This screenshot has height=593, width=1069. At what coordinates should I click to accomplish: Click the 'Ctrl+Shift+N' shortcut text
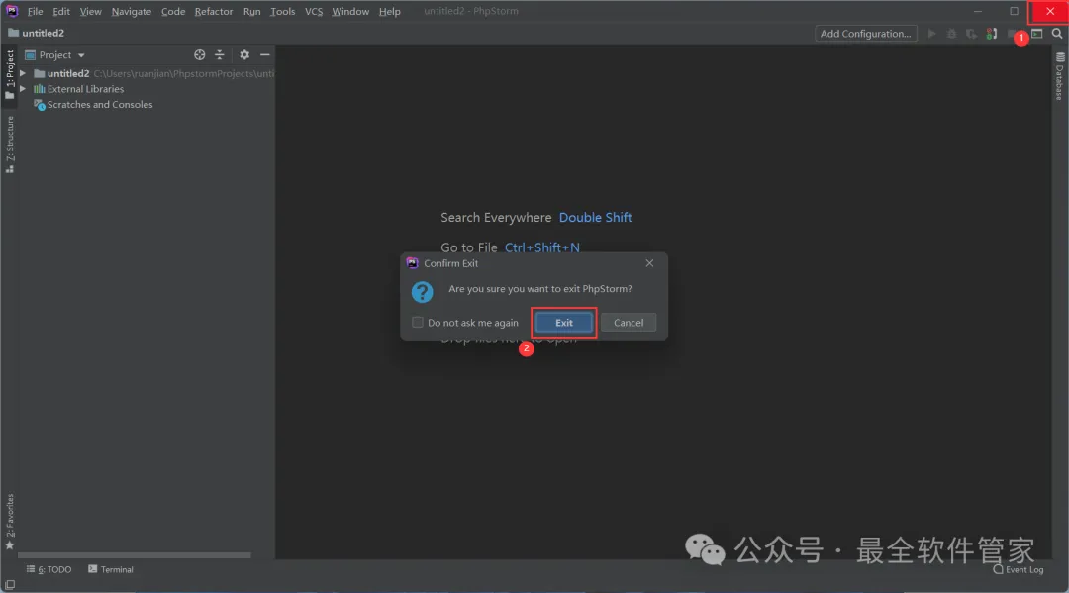coord(542,247)
